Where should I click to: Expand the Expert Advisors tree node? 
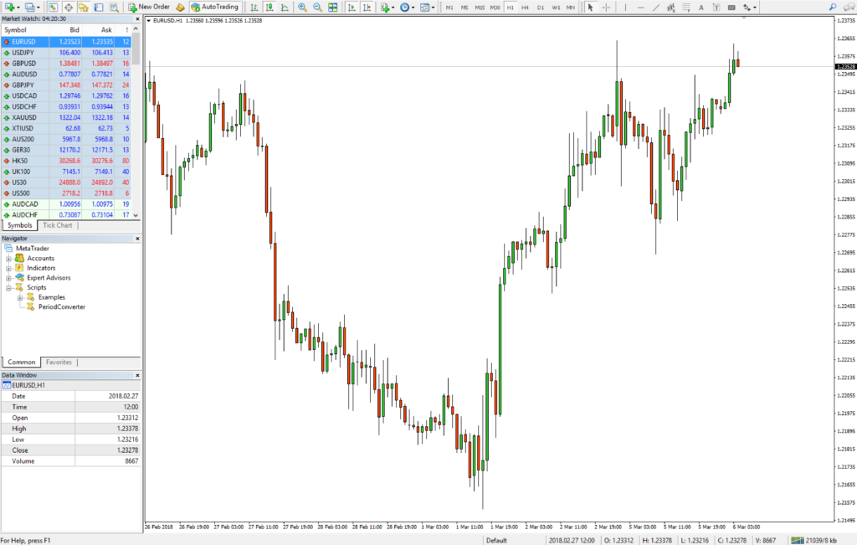pos(8,278)
